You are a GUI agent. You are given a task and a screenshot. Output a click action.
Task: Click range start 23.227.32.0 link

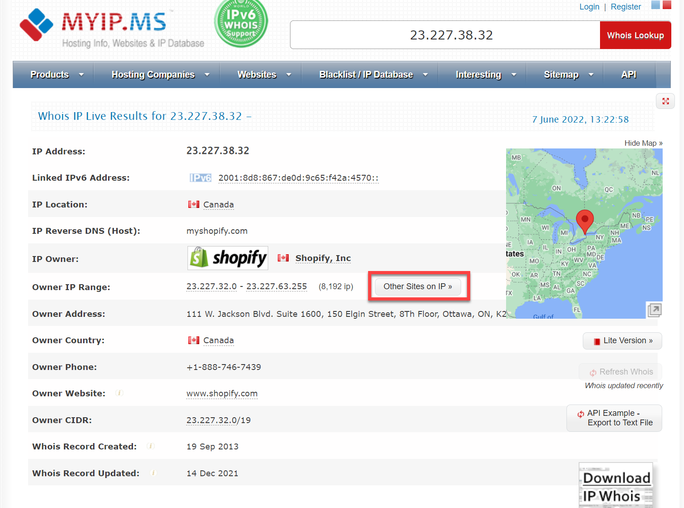[212, 286]
